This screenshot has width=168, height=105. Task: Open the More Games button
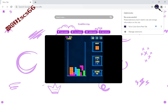point(91,32)
